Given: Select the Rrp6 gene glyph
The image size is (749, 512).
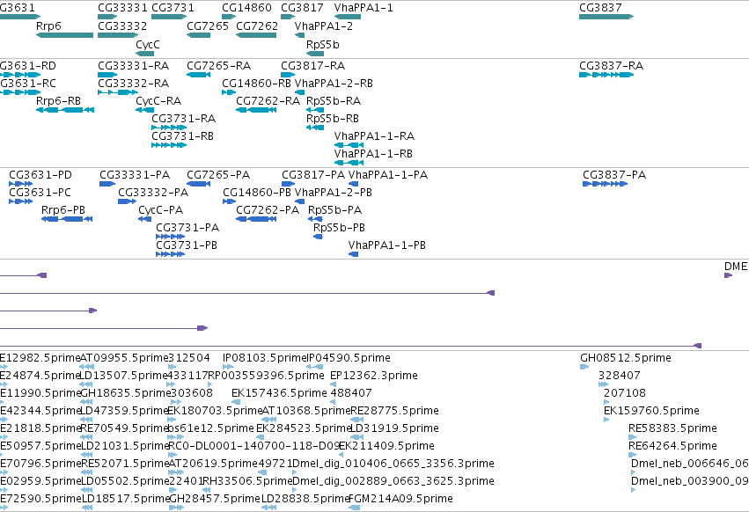Looking at the screenshot, I should pos(64,35).
